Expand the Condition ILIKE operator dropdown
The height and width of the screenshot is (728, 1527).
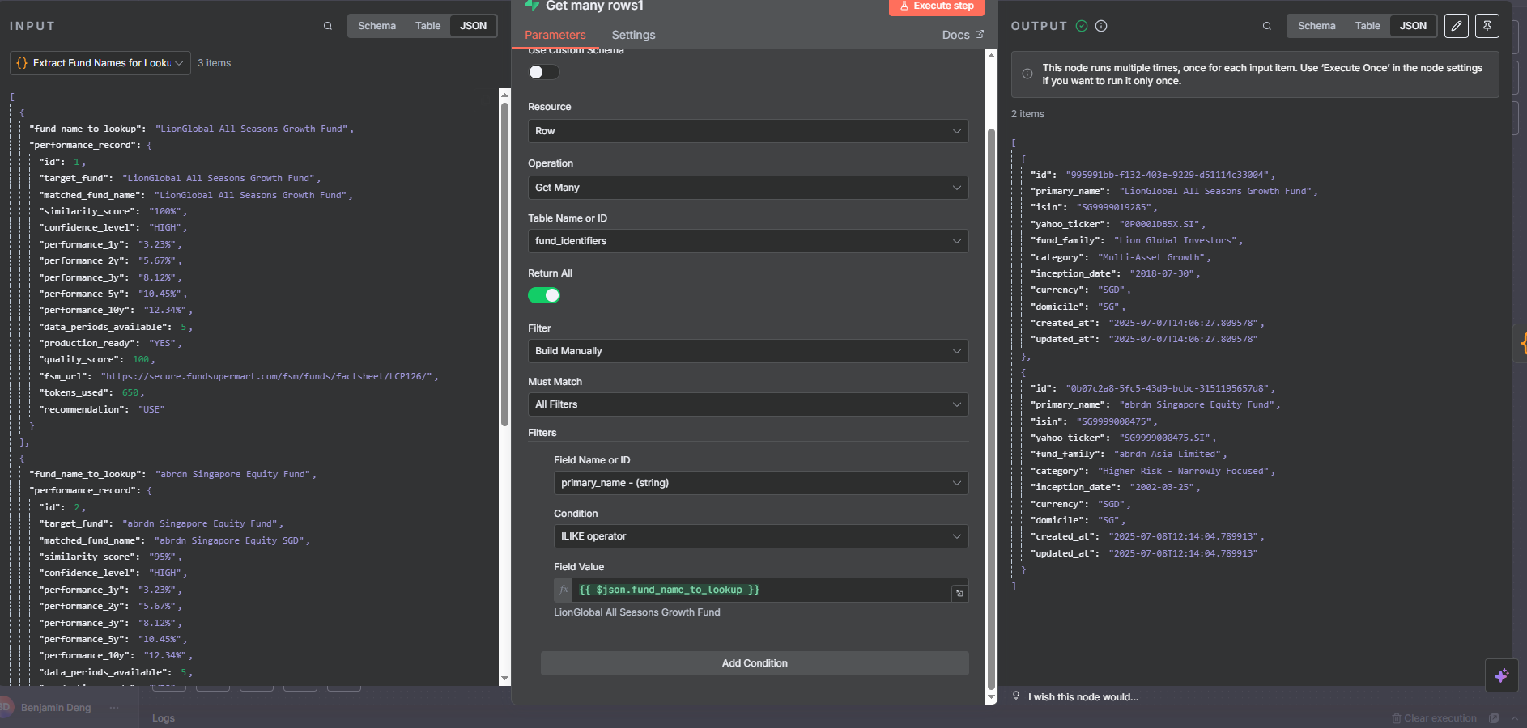click(x=761, y=536)
